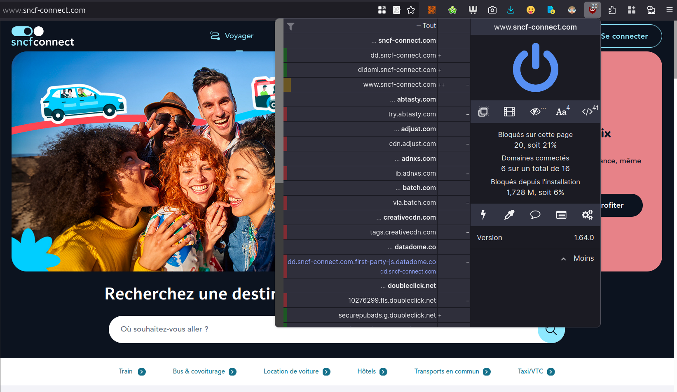
Task: Click the uBlock Origin toolbar icon with badge 20
Action: coord(592,10)
